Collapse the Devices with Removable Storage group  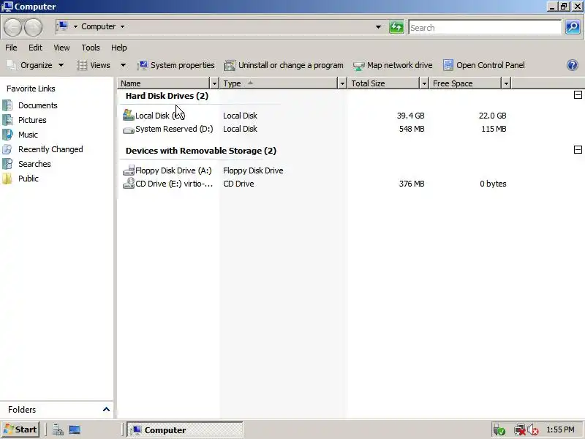click(578, 150)
